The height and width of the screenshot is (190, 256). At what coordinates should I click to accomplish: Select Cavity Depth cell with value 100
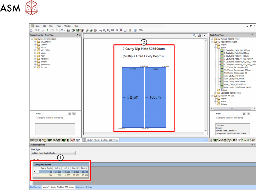46,175
